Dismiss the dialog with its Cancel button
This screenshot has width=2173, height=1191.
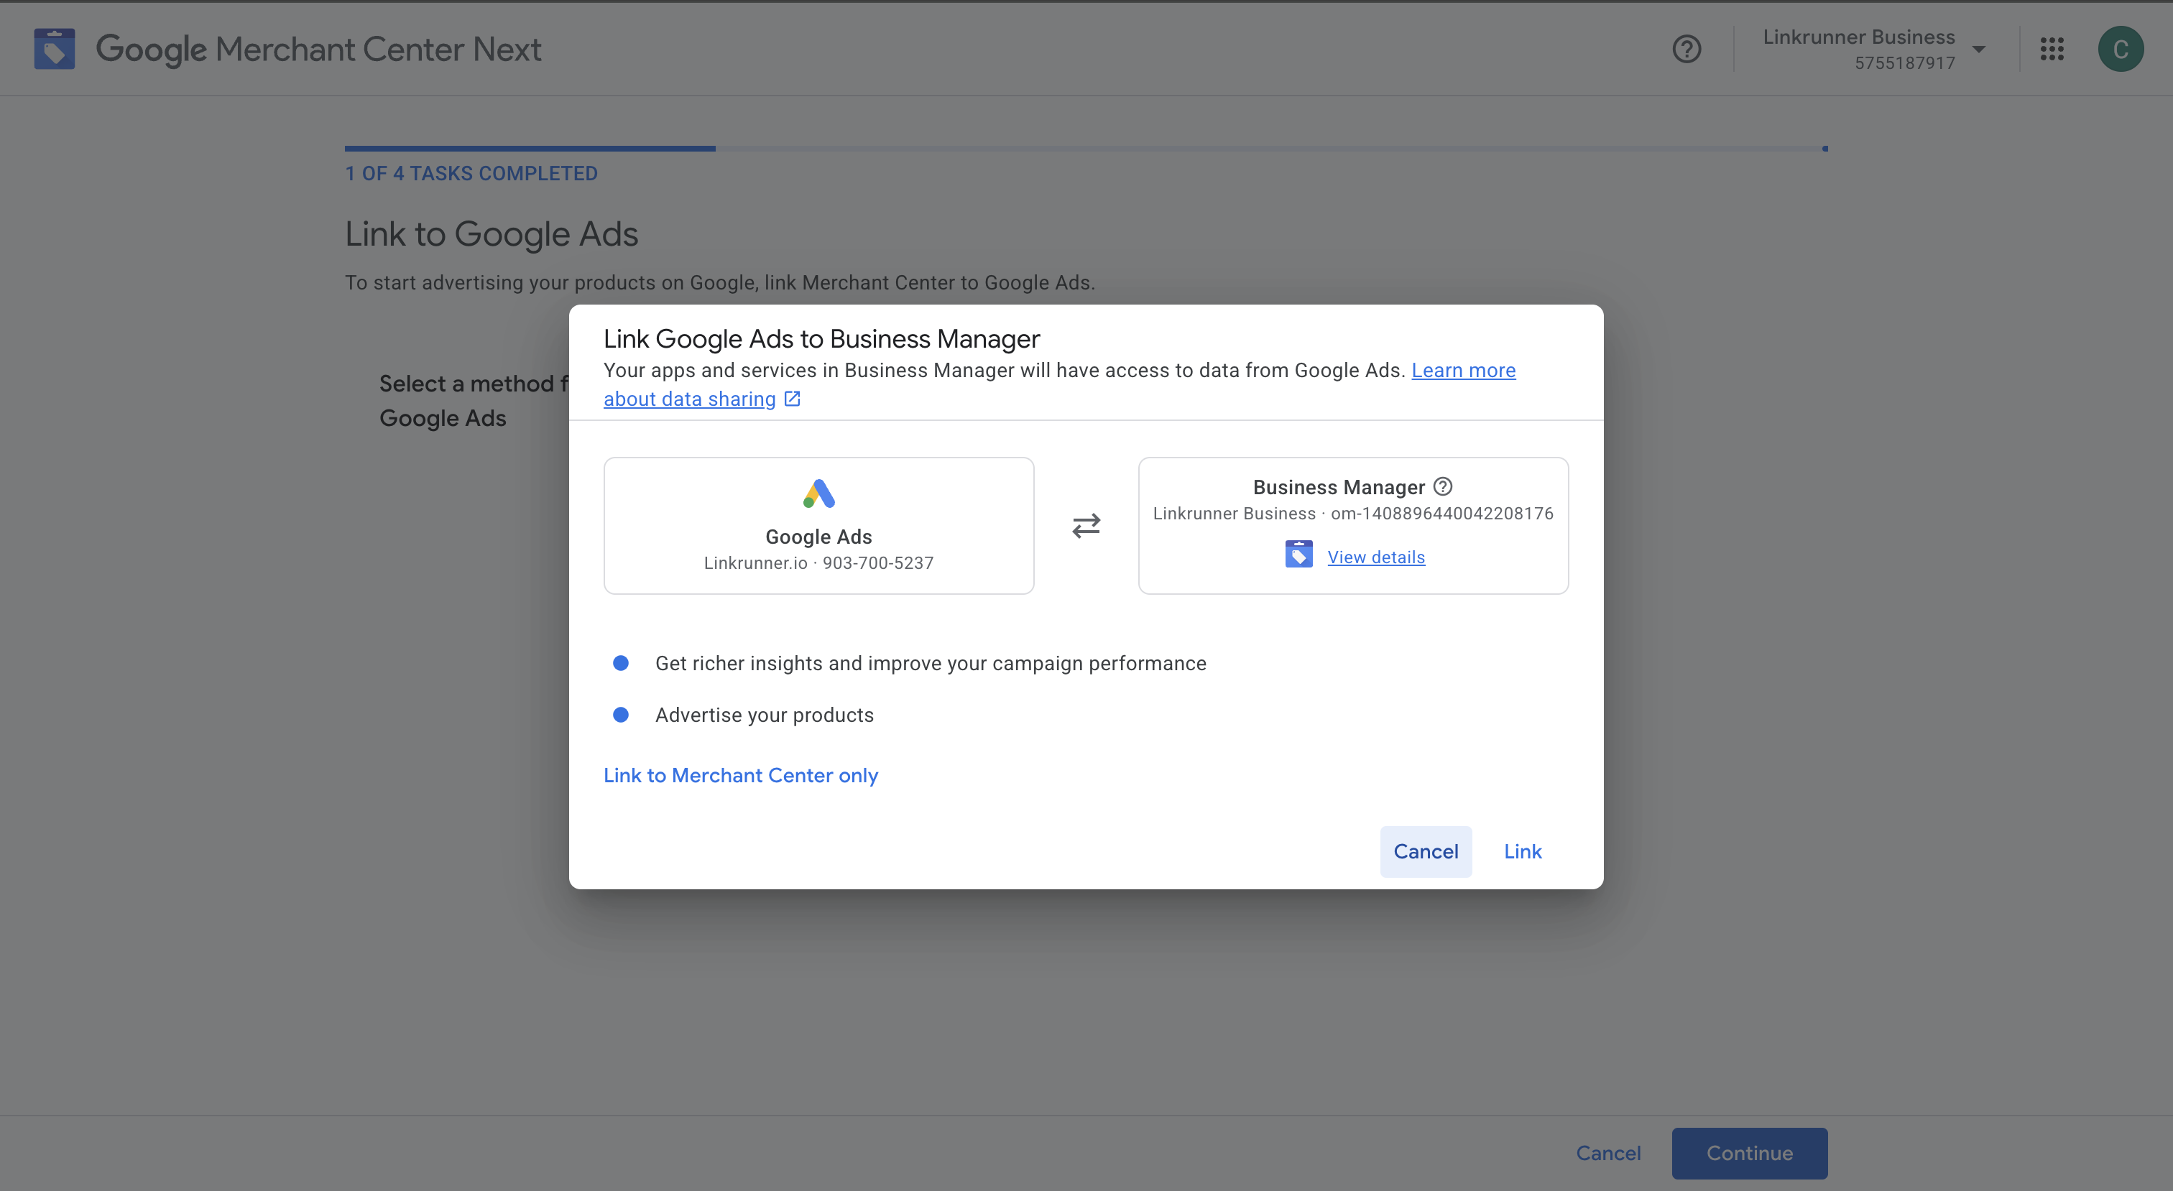click(1426, 852)
